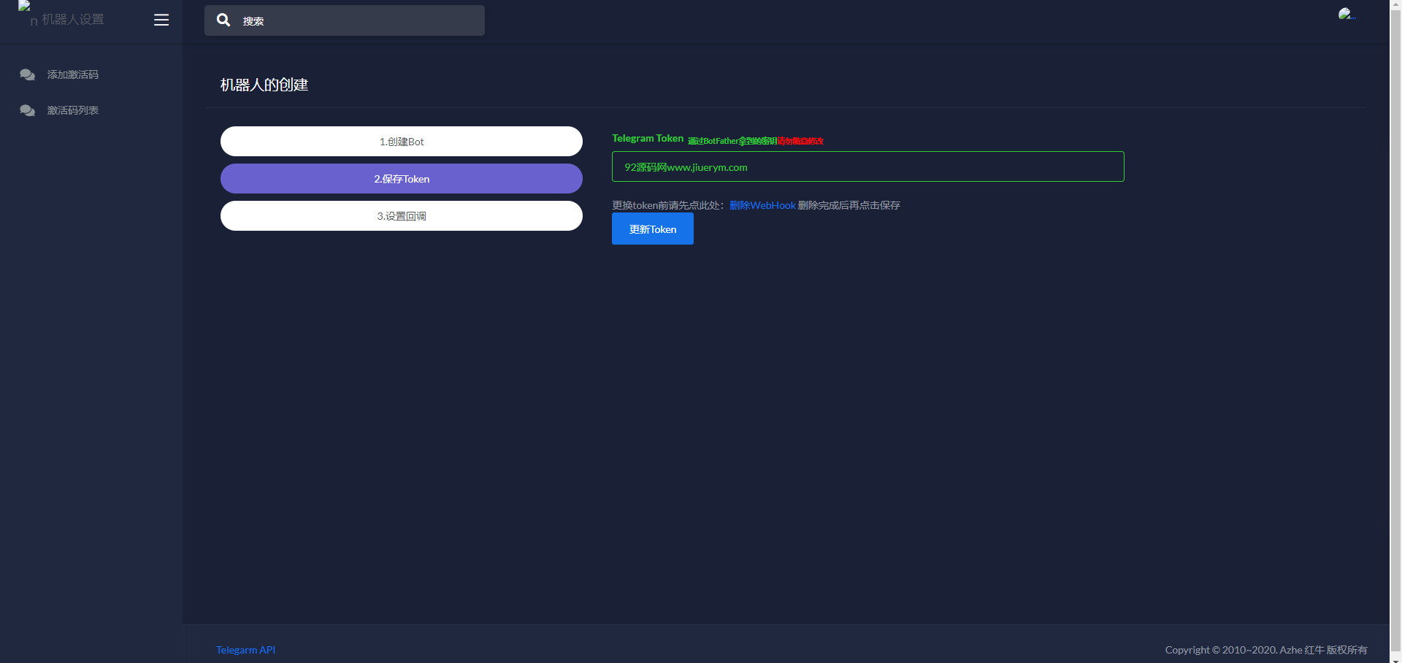
Task: Toggle the hamburger sidebar menu icon
Action: [x=161, y=20]
